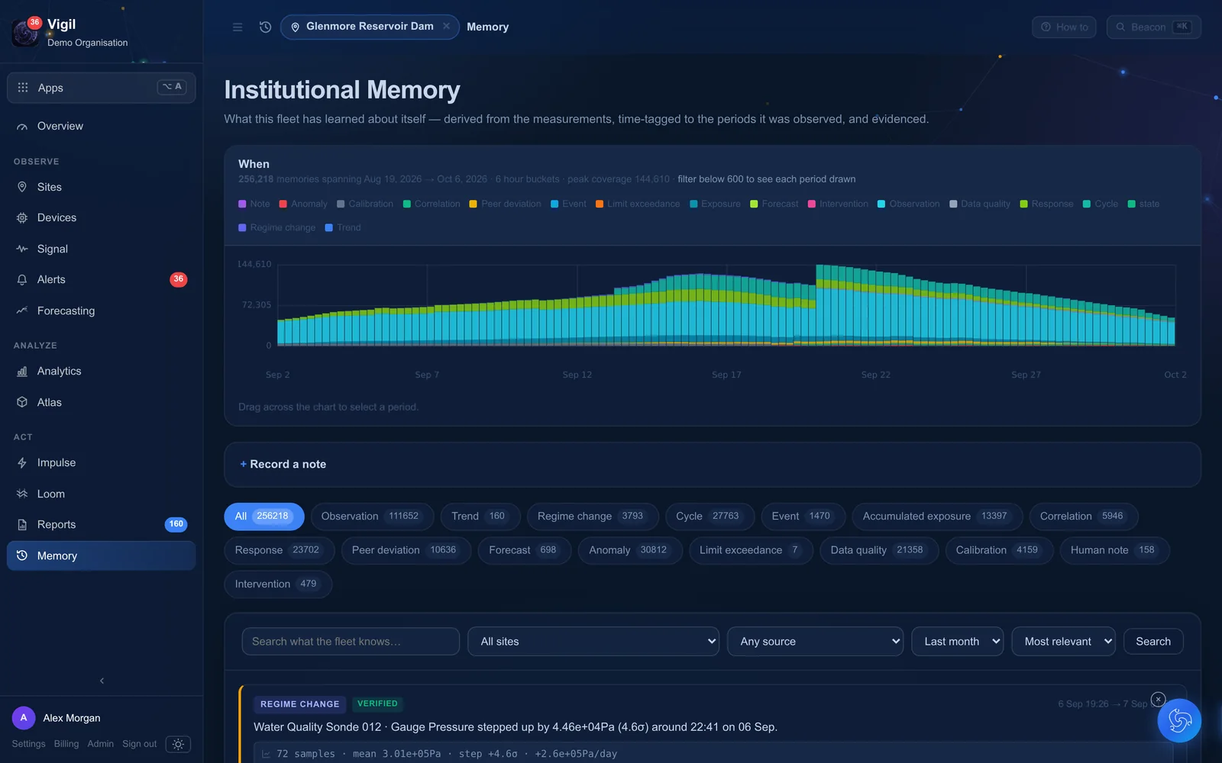Open Analytics via its bar chart icon
Screen dimensions: 1222x763
pos(22,372)
